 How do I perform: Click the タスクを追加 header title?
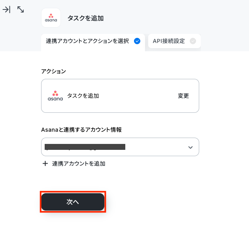[85, 18]
